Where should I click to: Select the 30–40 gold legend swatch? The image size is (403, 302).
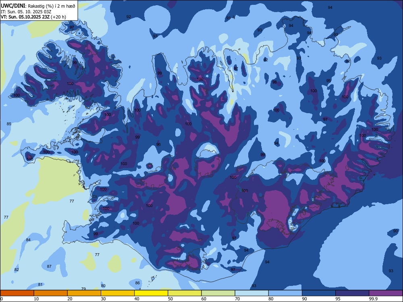(118, 293)
